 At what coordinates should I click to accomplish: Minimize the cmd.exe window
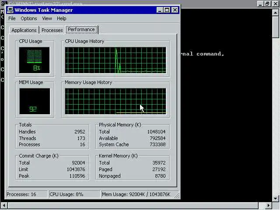click(260, 4)
